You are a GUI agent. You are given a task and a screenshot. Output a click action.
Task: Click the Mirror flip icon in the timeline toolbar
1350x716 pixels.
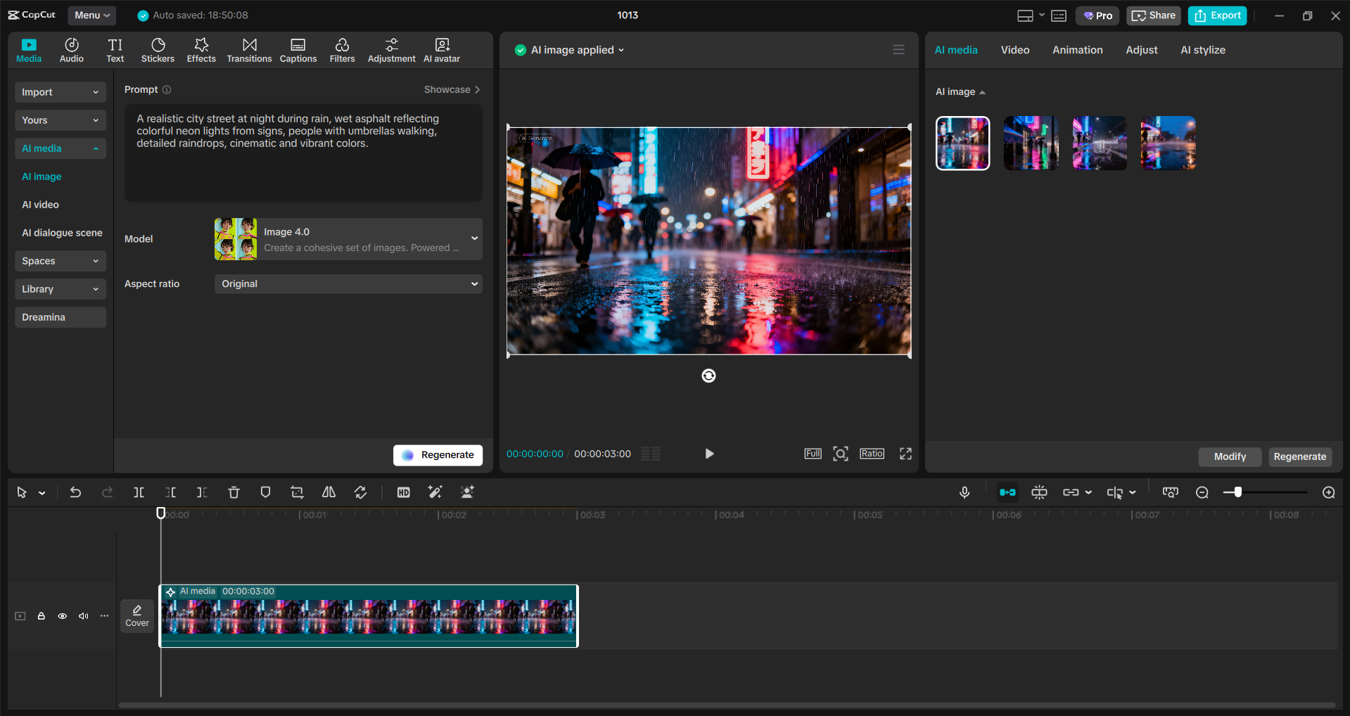[x=328, y=492]
